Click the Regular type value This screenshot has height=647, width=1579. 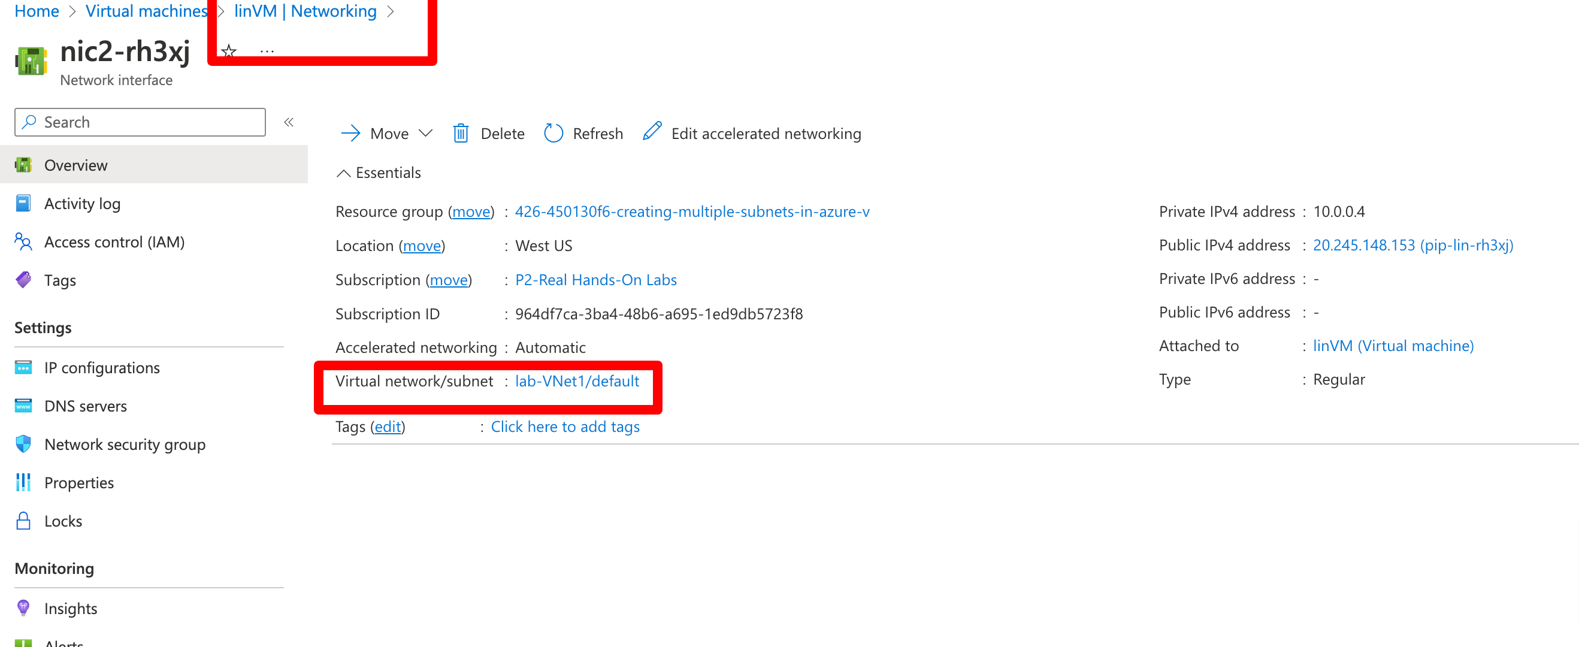coord(1339,379)
